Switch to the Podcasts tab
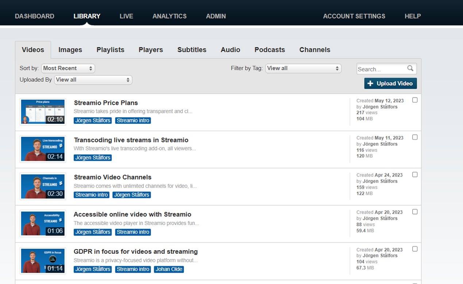463x284 pixels. (270, 50)
